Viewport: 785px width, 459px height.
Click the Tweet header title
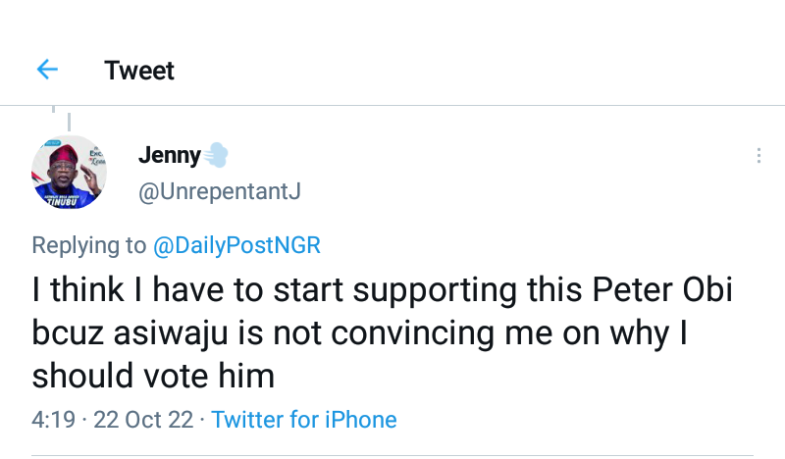139,71
